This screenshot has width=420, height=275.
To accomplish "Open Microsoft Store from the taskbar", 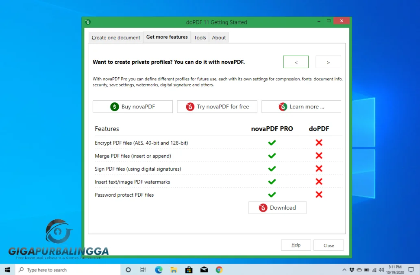I will (189, 270).
